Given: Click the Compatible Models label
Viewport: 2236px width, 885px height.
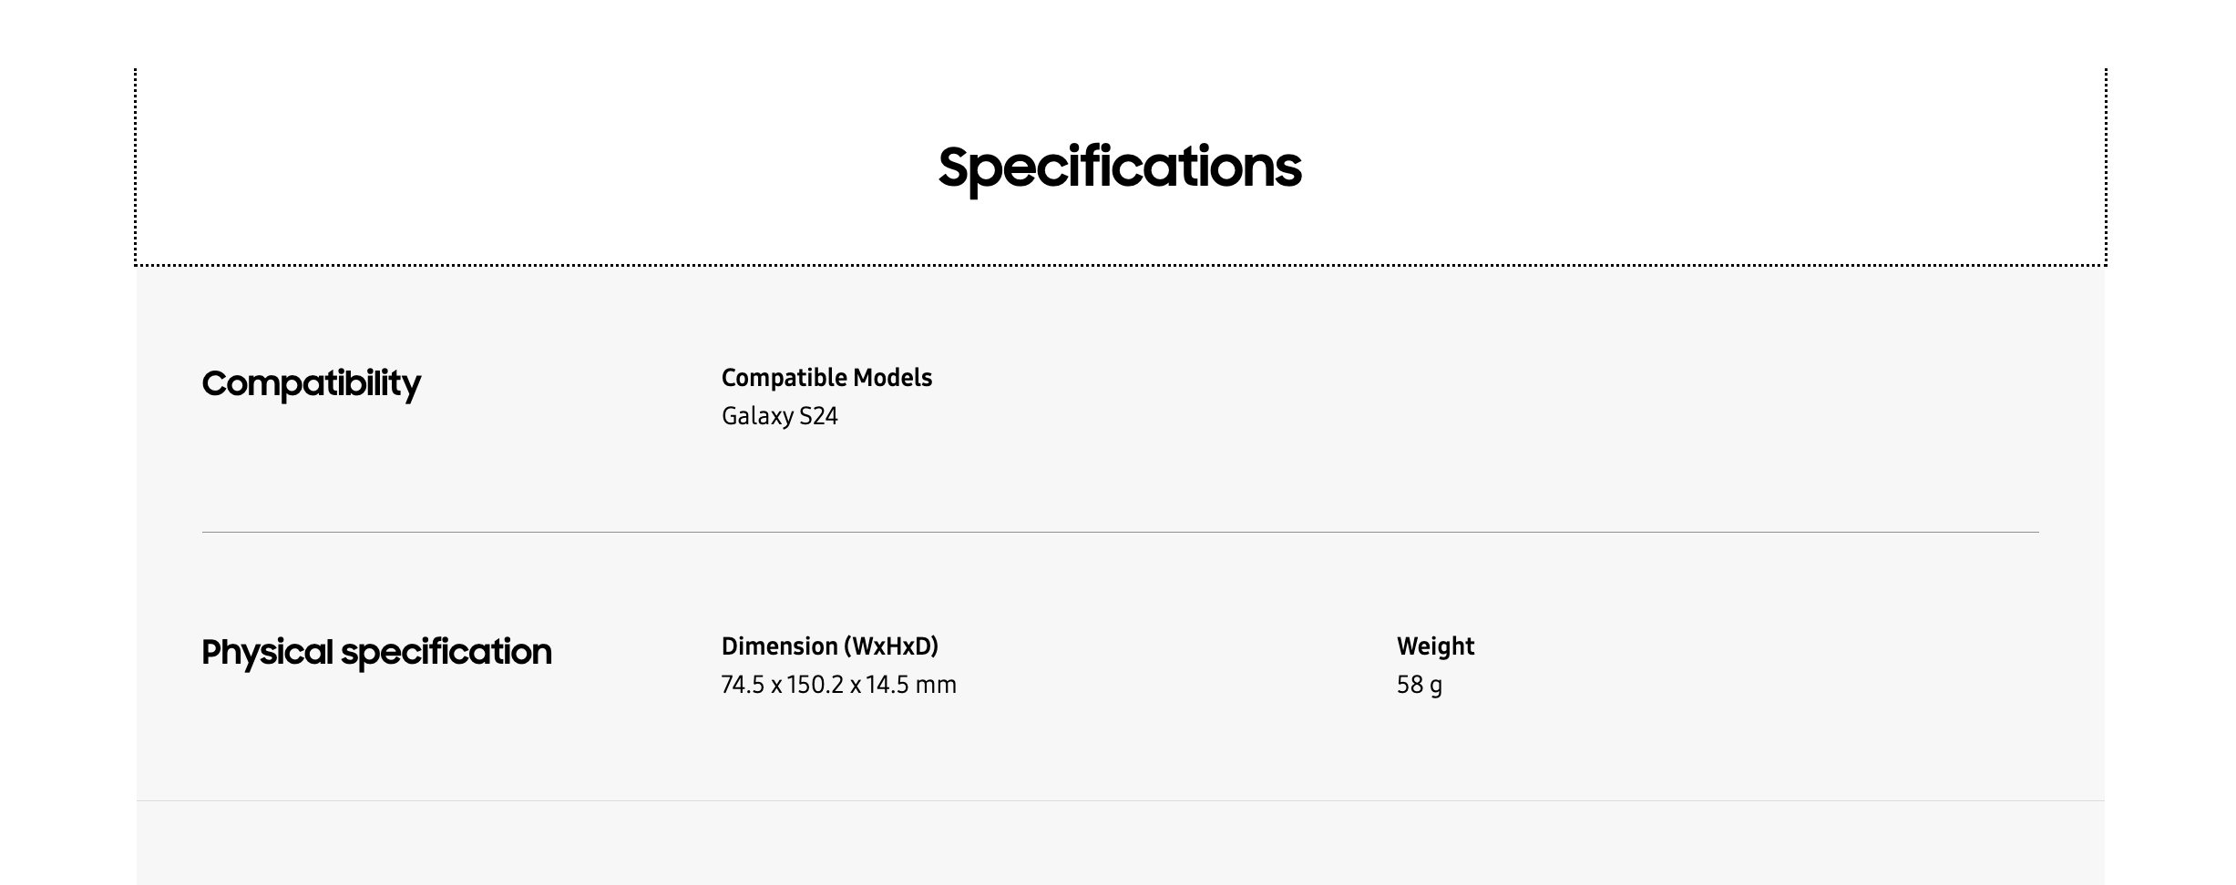Looking at the screenshot, I should (x=826, y=378).
